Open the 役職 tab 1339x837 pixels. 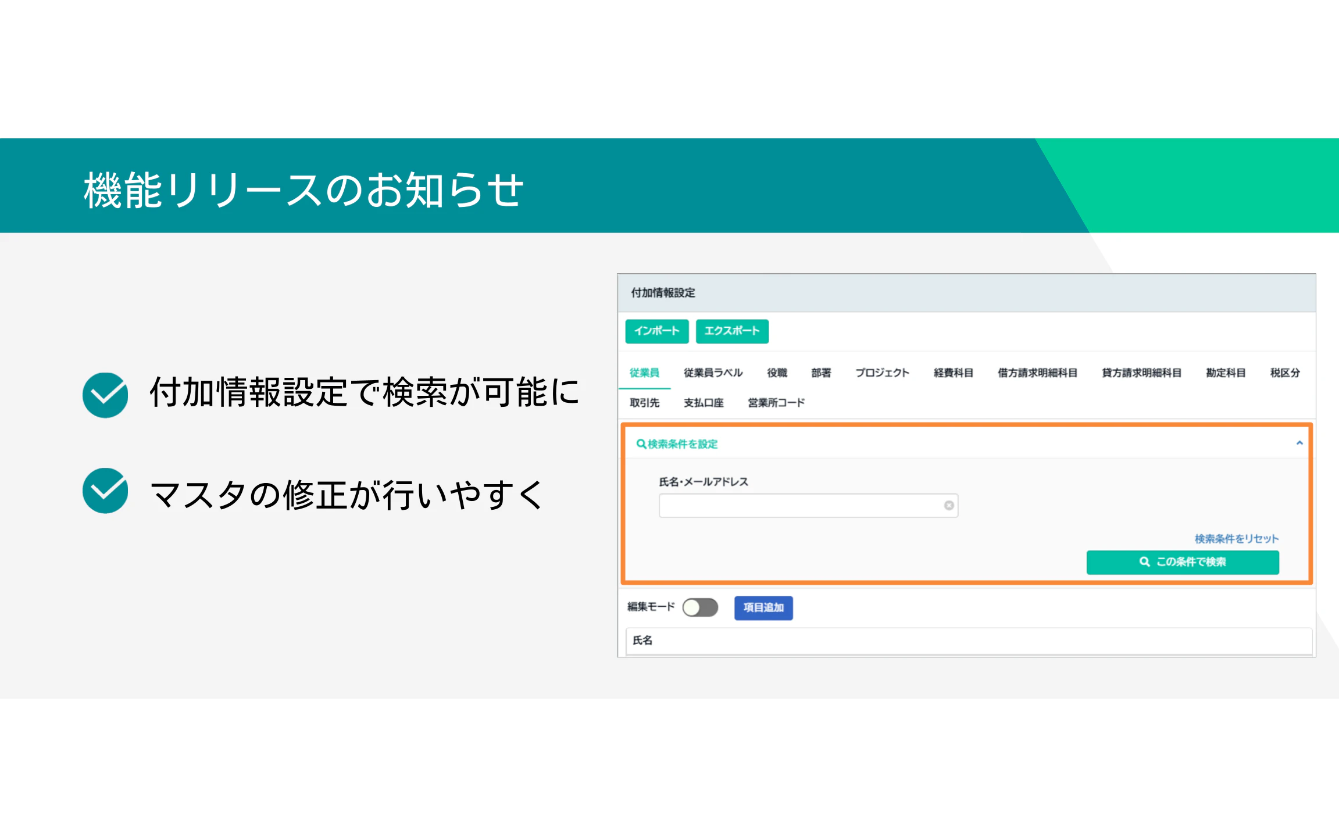coord(777,373)
